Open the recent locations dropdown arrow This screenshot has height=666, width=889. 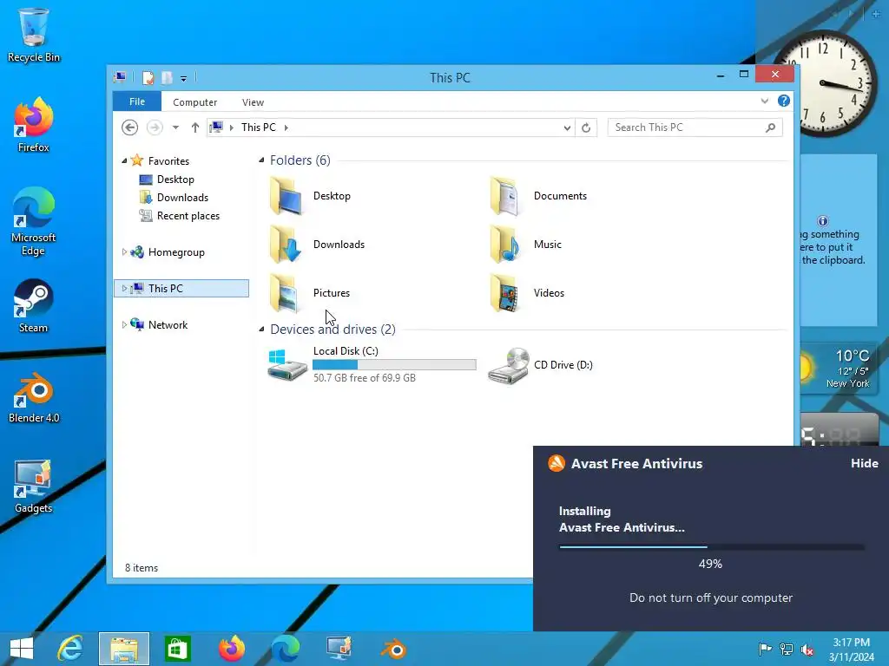coord(175,127)
